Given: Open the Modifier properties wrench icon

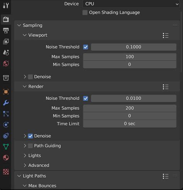Looking at the screenshot, I should coord(6,103).
